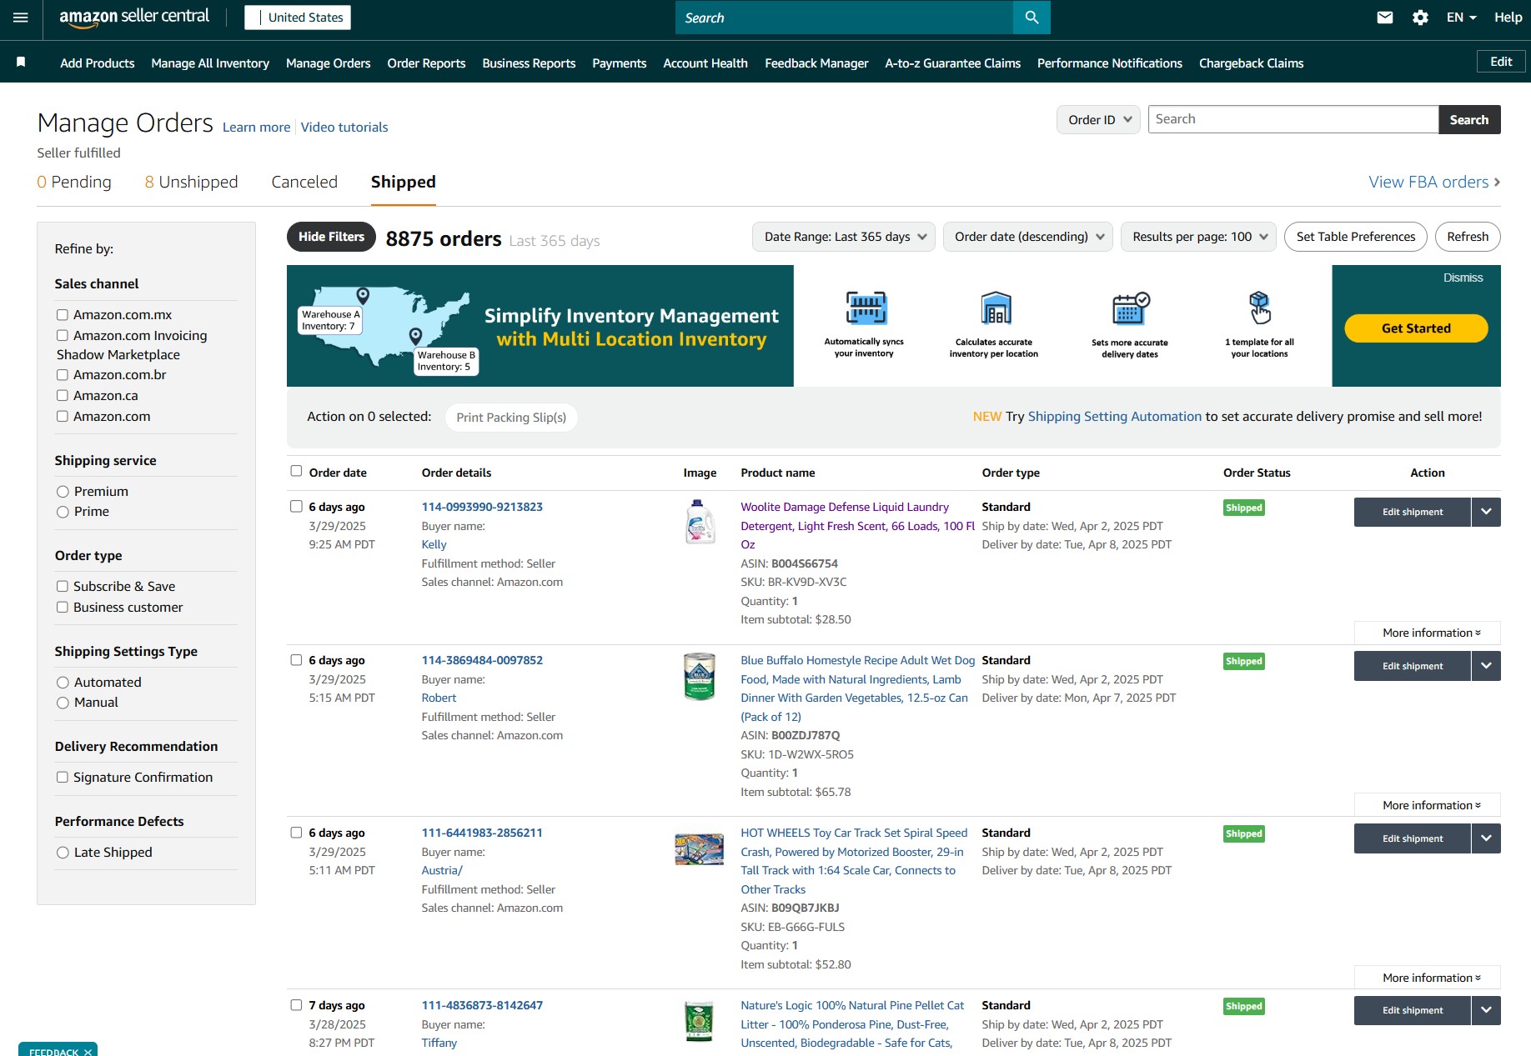Open the Shipping Setting Automation link
This screenshot has height=1056, width=1531.
(1115, 417)
